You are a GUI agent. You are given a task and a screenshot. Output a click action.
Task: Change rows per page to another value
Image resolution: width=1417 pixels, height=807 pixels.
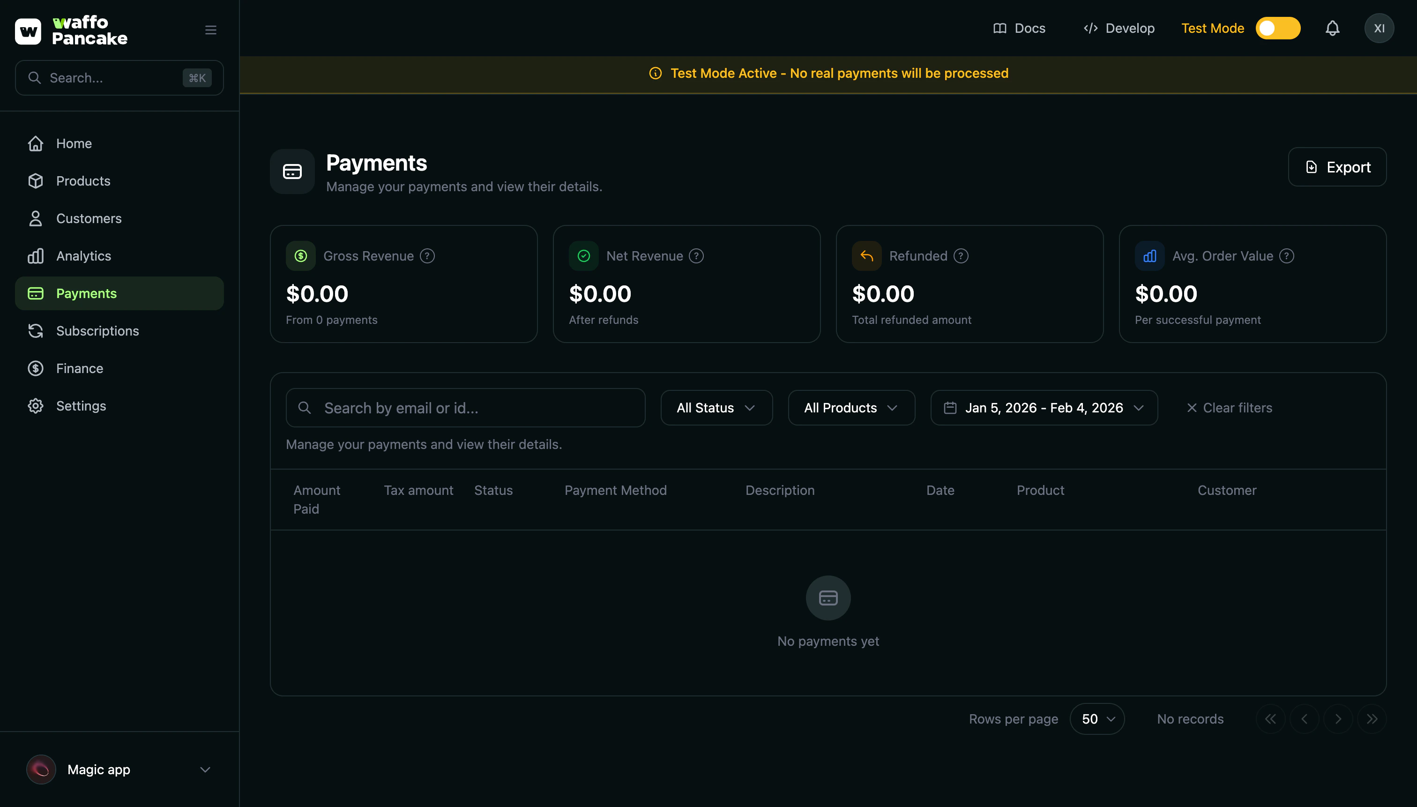pos(1096,718)
